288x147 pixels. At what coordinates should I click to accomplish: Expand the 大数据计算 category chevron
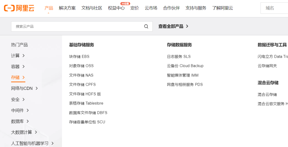36,132
